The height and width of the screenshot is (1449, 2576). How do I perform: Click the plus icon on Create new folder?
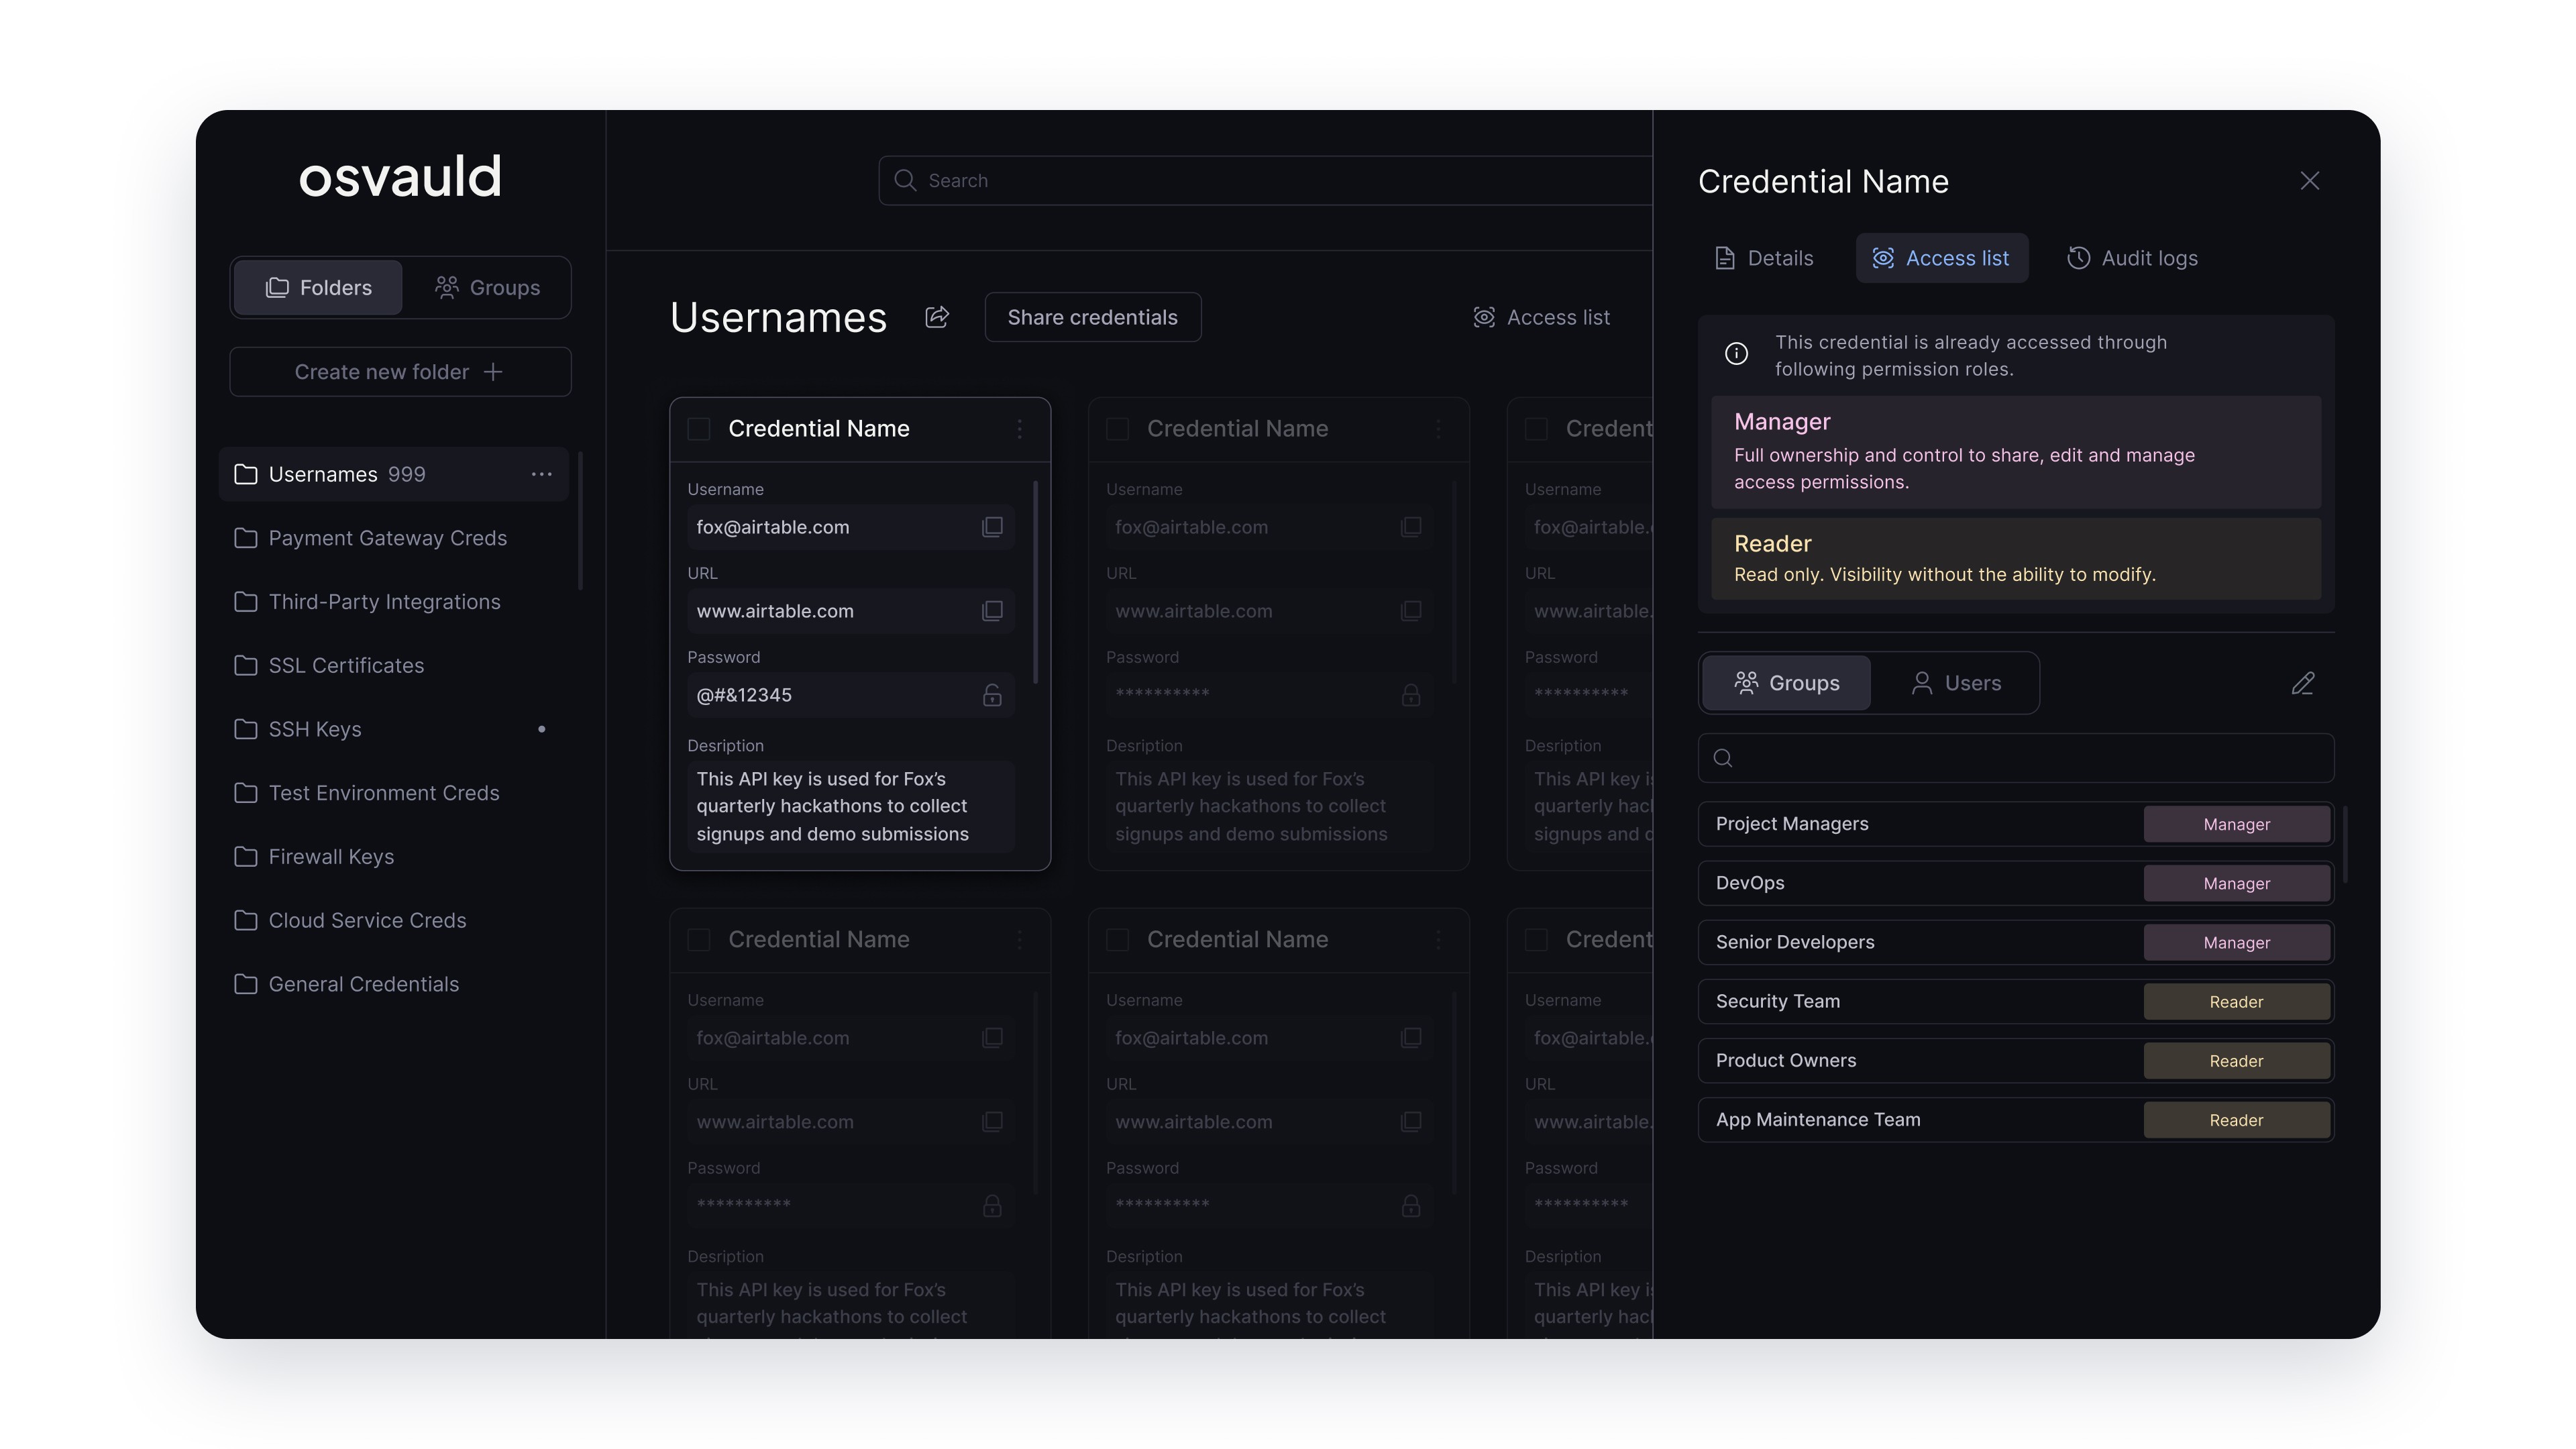493,372
